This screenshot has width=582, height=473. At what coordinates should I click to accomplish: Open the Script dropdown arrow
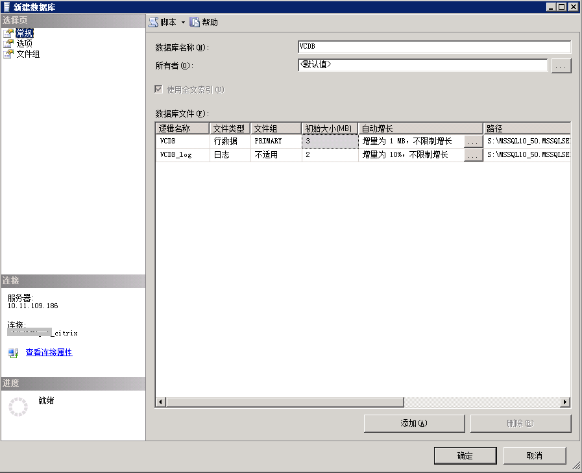(x=183, y=23)
